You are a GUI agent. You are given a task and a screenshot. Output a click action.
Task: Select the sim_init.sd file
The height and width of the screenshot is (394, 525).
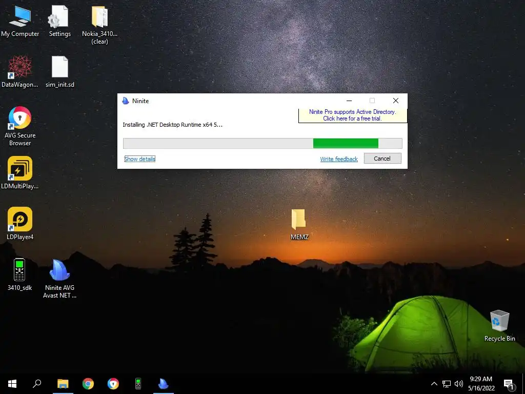59,72
